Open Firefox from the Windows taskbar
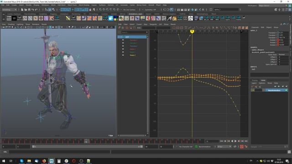 (44, 161)
